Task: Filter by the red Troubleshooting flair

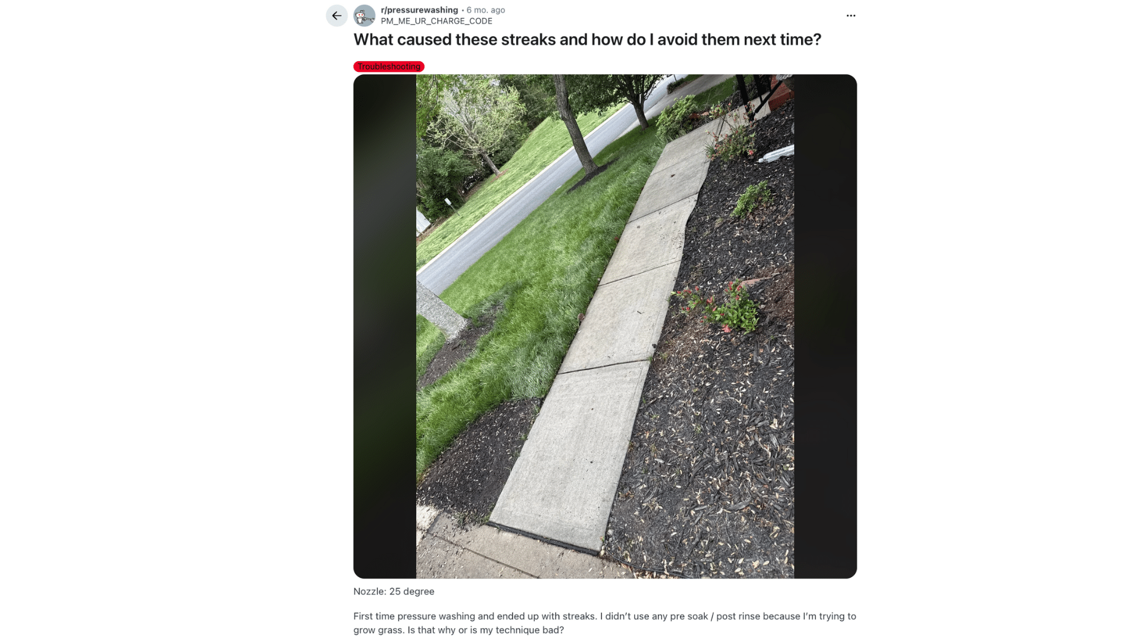Action: [389, 67]
